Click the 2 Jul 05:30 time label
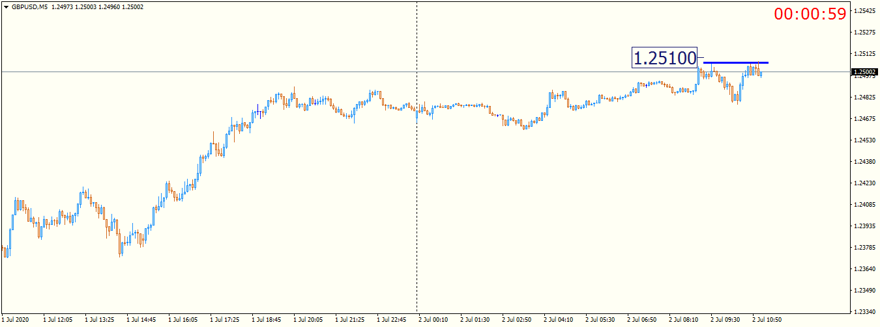The image size is (880, 327). tap(600, 320)
